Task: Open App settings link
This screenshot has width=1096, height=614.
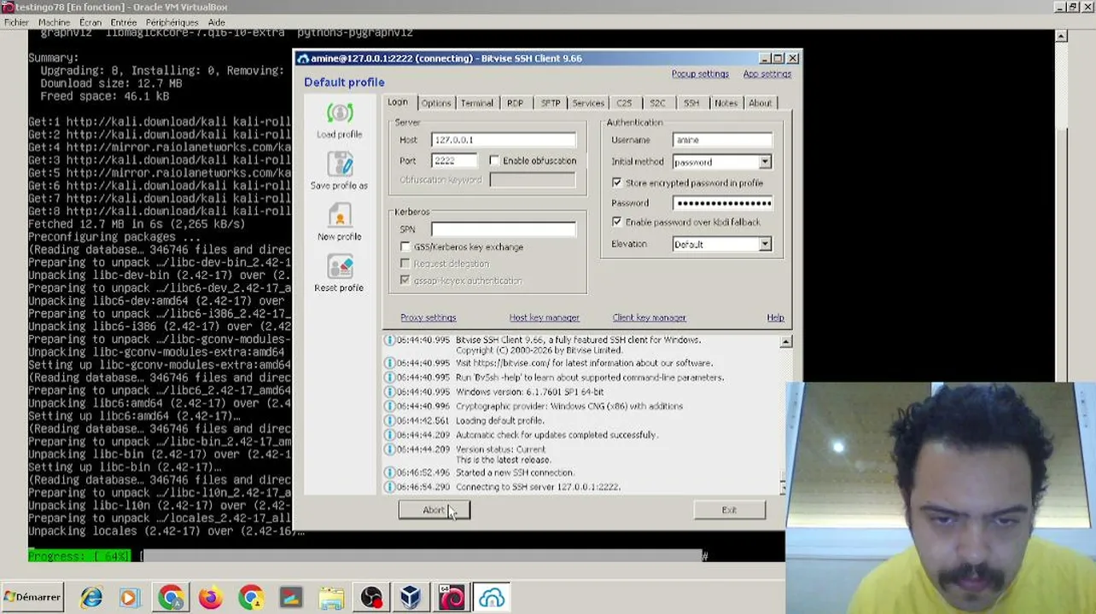Action: (767, 74)
